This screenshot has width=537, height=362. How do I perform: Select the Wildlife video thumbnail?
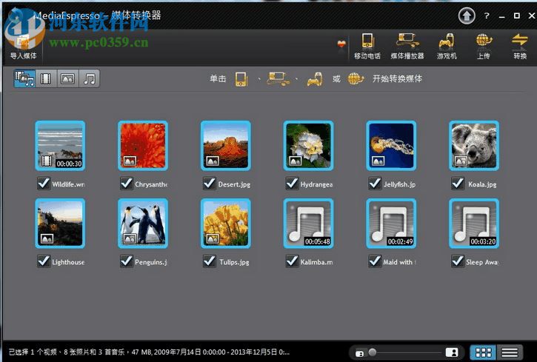click(60, 145)
